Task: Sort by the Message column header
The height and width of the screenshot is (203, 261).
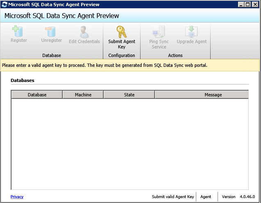Action: [x=202, y=95]
